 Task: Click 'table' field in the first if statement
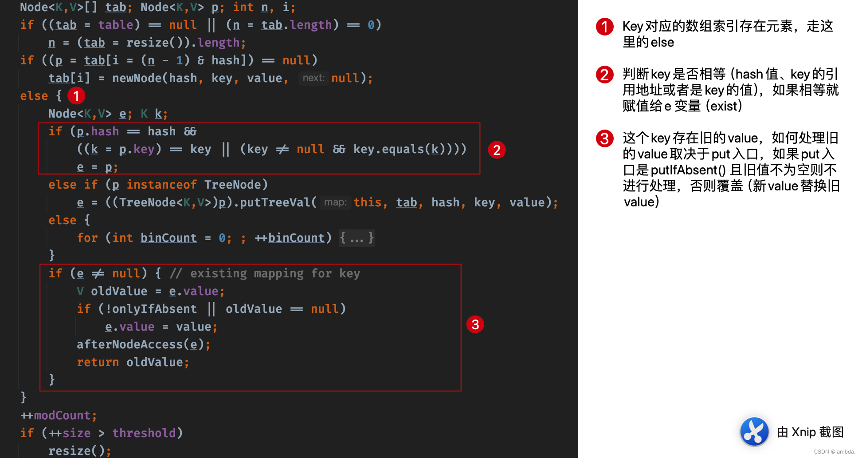pos(116,25)
